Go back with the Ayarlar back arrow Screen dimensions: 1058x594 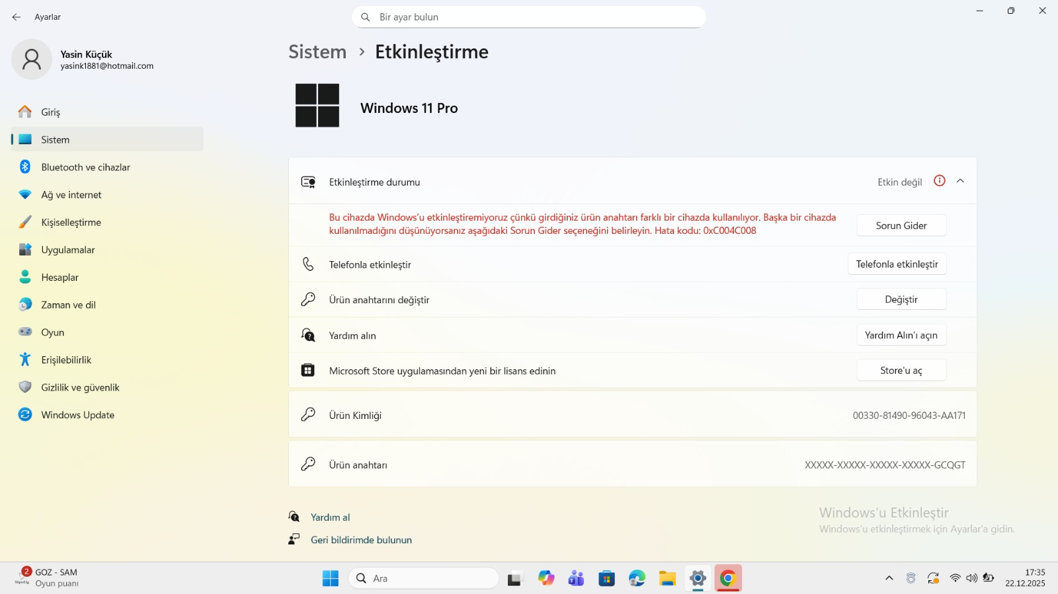(x=17, y=17)
